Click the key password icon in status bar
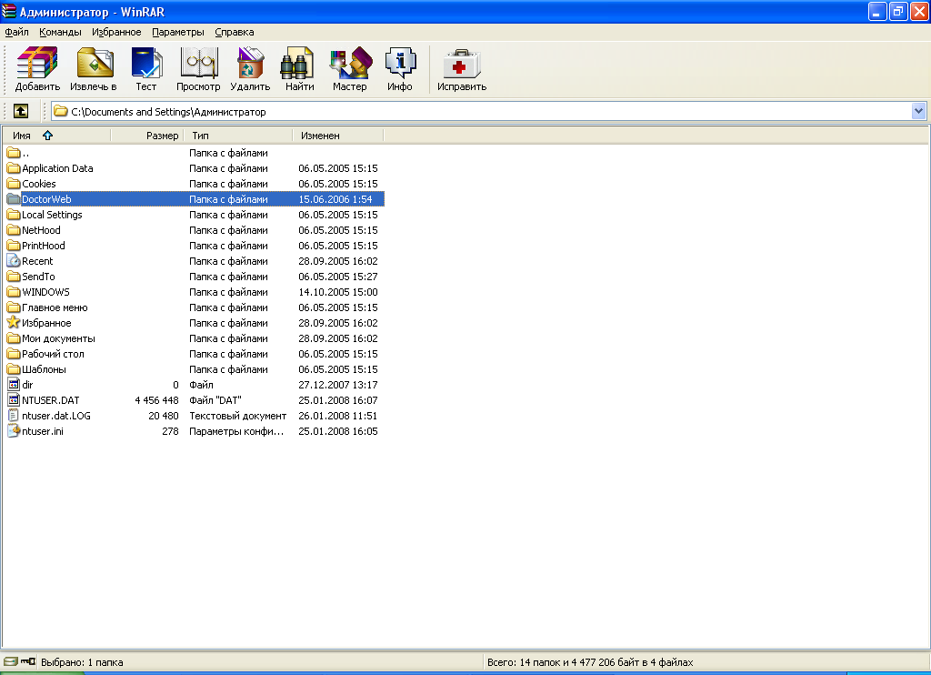 click(x=28, y=661)
